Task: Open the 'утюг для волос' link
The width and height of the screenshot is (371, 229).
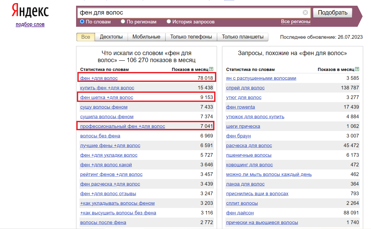Action: [244, 97]
